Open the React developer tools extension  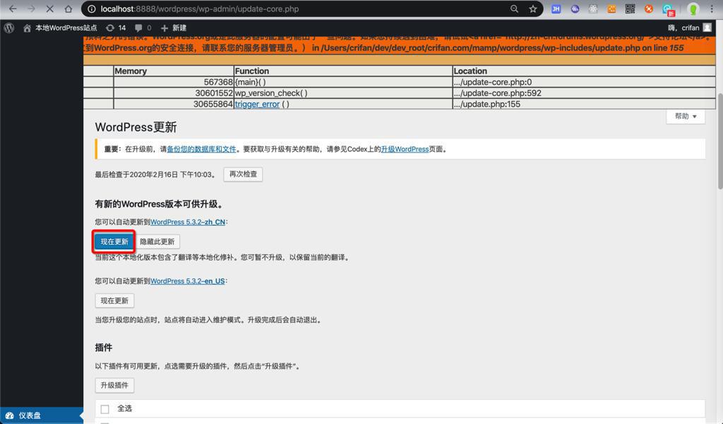click(593, 8)
